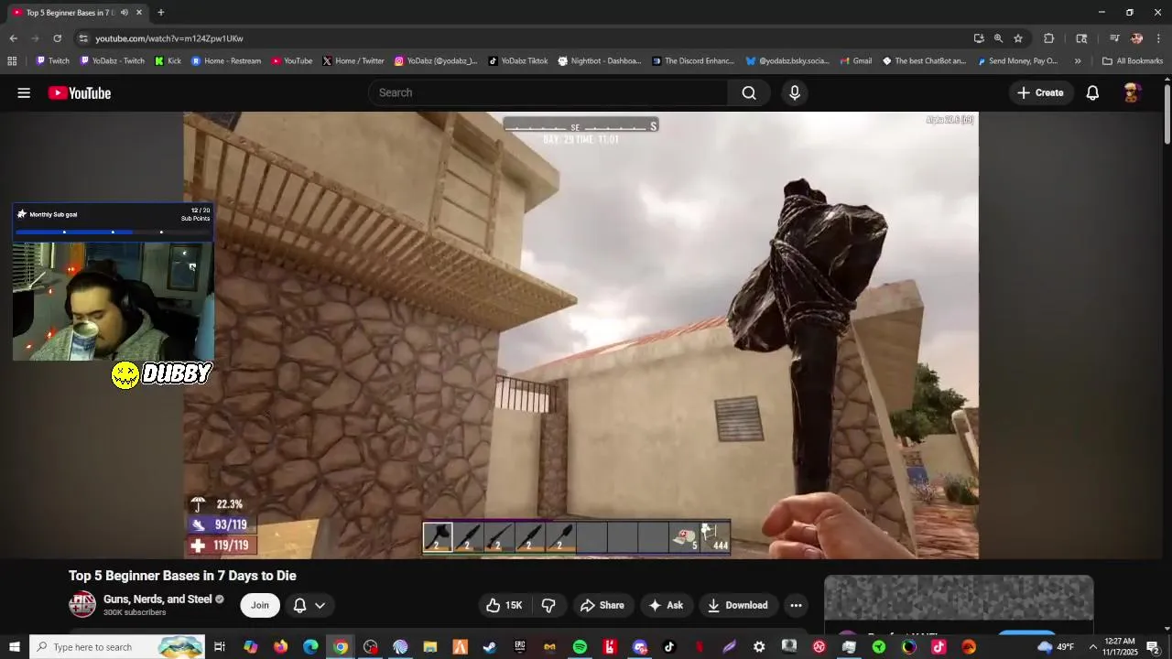
Task: Open the YouTube guide hamburger menu
Action: tap(24, 92)
